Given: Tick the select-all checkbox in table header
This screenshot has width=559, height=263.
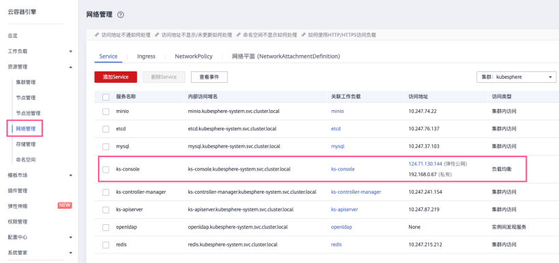Looking at the screenshot, I should 106,97.
